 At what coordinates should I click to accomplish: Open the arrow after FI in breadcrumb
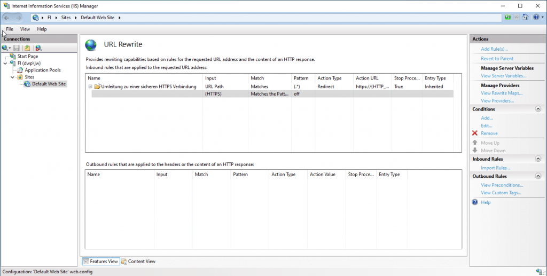point(56,18)
